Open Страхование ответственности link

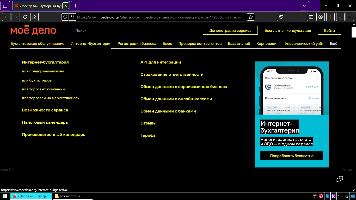[x=172, y=74]
